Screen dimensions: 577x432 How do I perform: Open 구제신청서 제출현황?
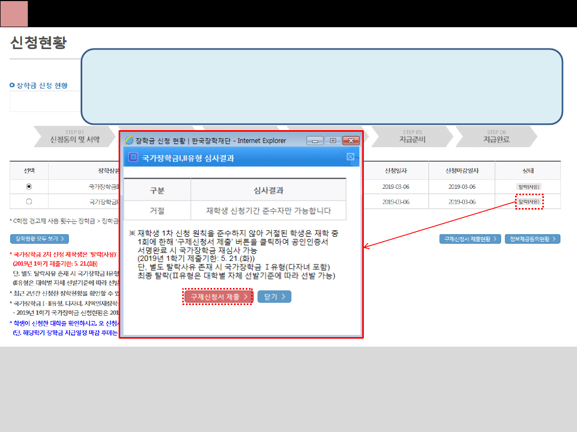(x=470, y=239)
